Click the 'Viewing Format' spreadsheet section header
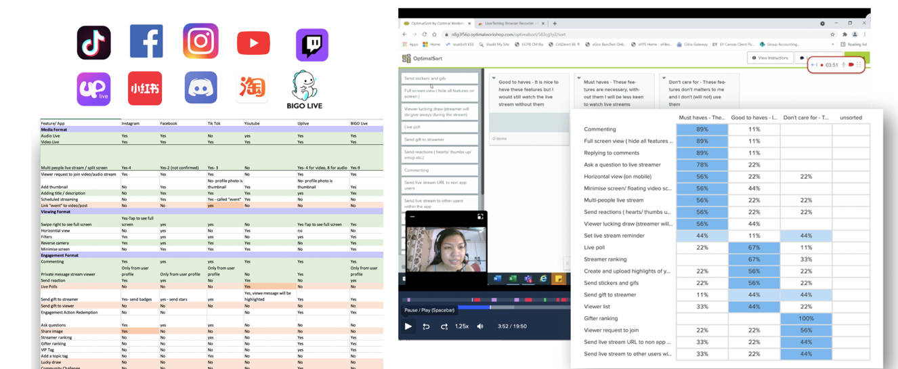Image resolution: width=898 pixels, height=369 pixels. [x=56, y=211]
